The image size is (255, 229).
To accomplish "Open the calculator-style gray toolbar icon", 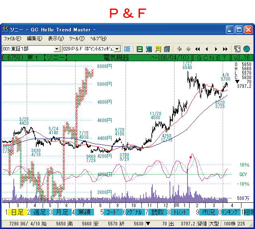I will (x=167, y=49).
